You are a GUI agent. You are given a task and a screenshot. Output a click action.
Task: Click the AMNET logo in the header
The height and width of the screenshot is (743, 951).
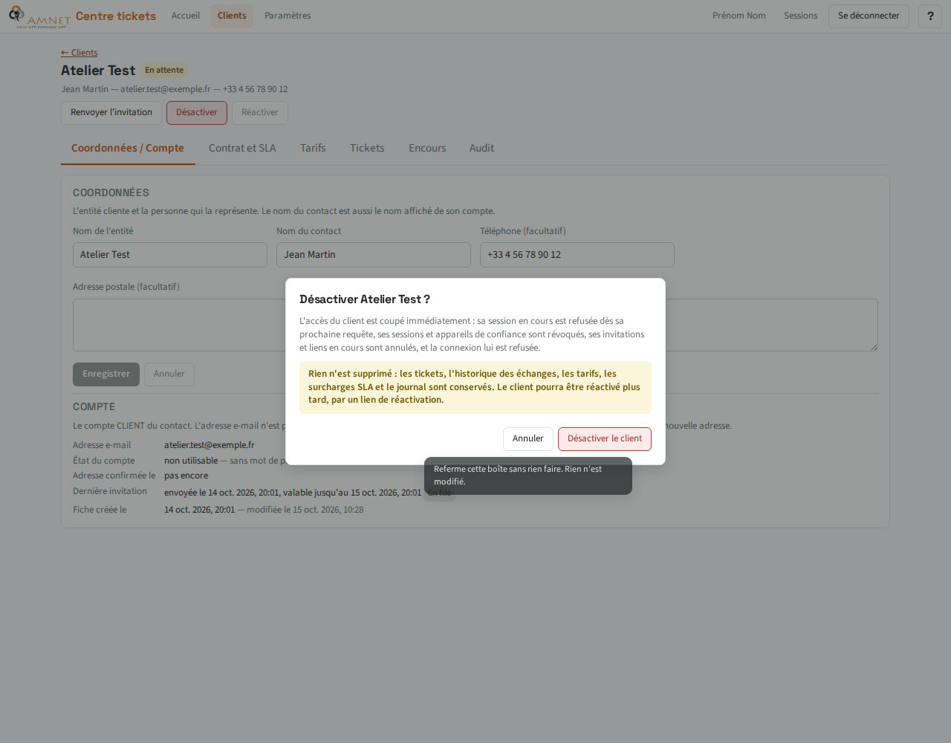(39, 16)
